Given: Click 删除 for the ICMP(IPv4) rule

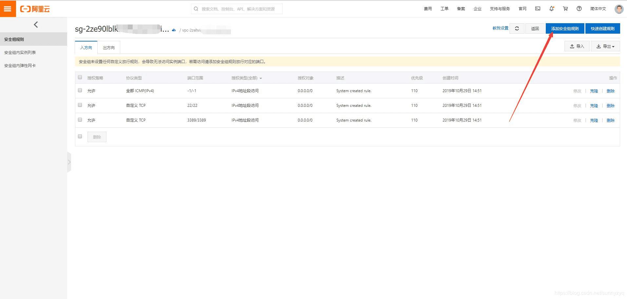Looking at the screenshot, I should point(611,91).
